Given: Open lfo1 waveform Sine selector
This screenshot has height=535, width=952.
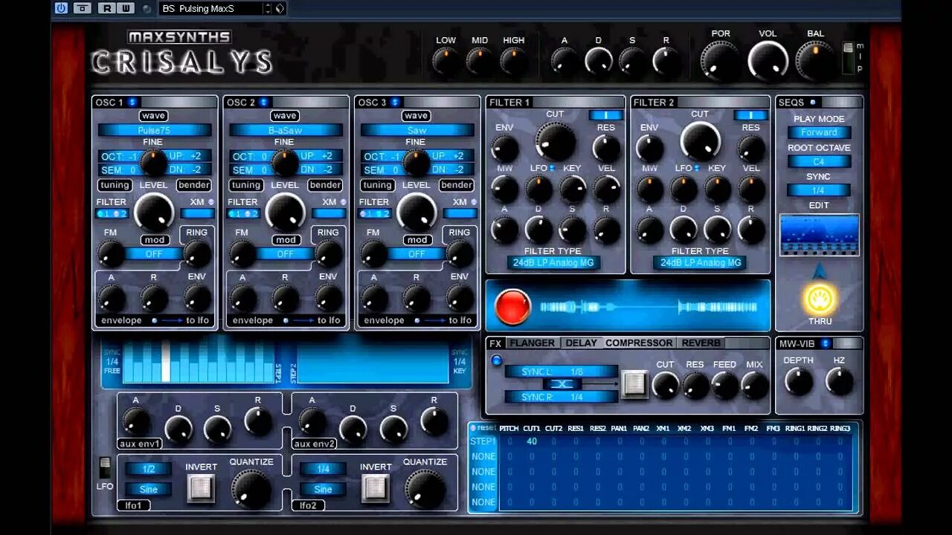Looking at the screenshot, I should coord(149,489).
